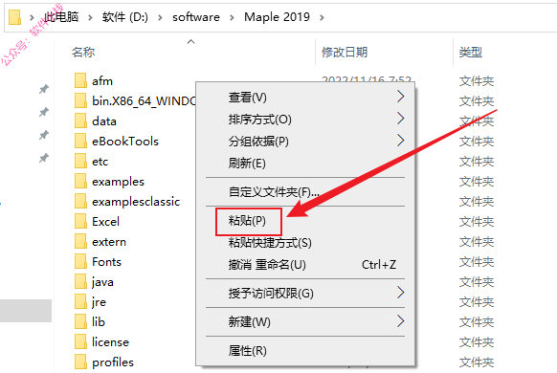
Task: Click the examplesclassic folder icon
Action: (80, 201)
